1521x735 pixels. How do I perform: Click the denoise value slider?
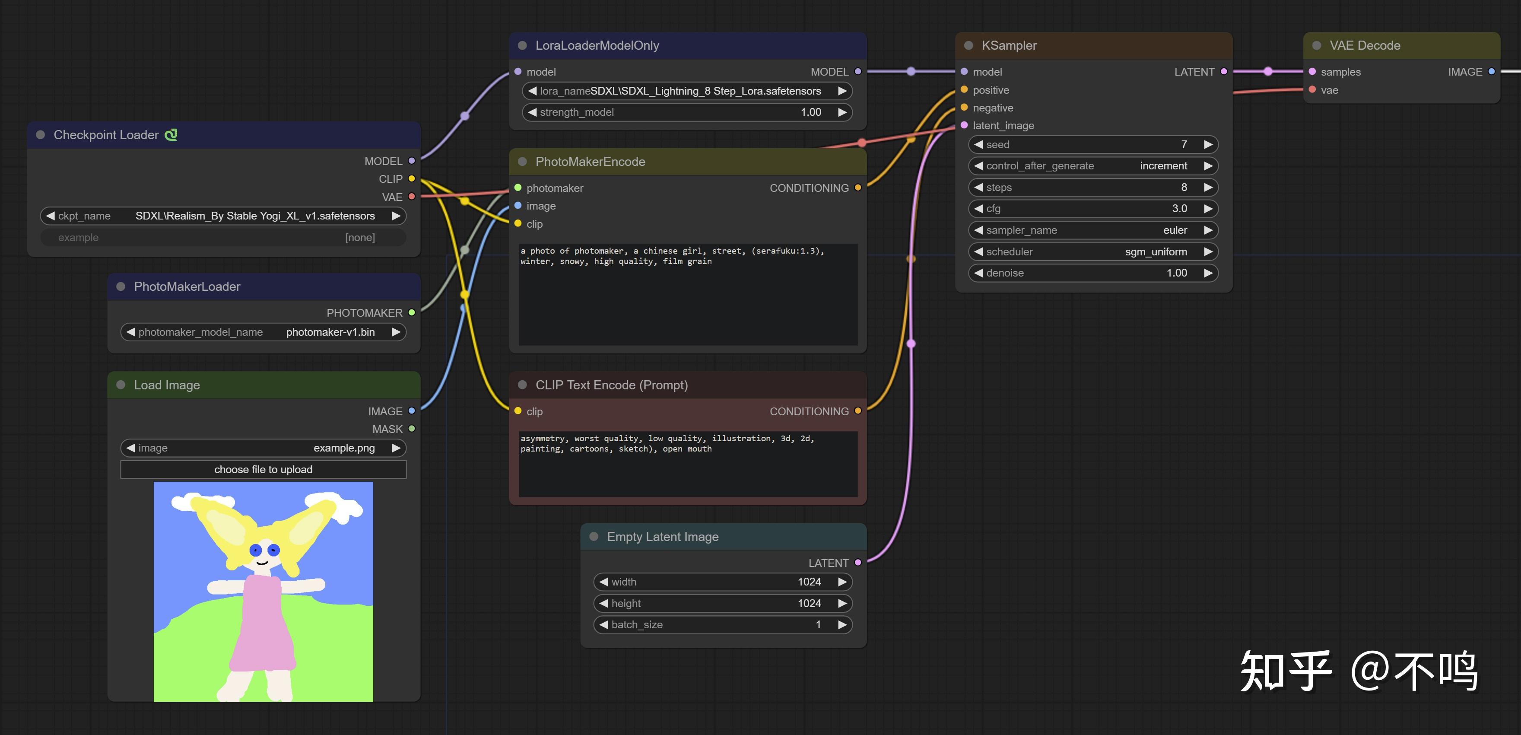tap(1092, 273)
